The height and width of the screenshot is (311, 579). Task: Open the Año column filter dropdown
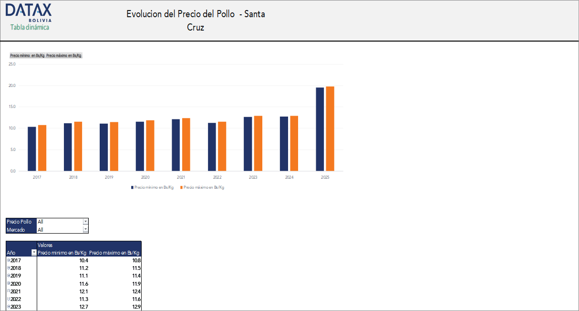click(x=33, y=253)
